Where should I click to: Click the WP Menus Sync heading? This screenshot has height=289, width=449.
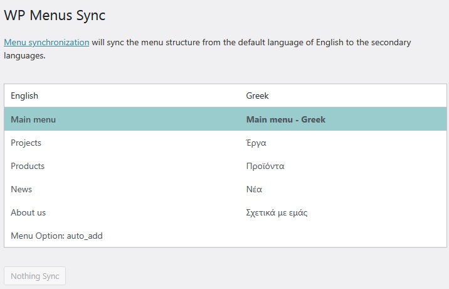click(x=55, y=15)
